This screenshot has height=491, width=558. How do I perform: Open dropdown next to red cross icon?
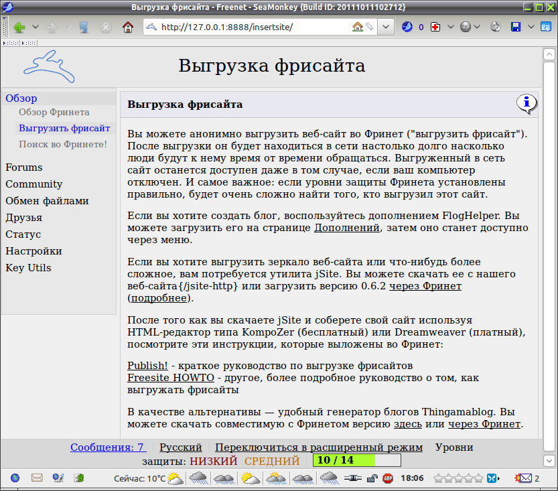pyautogui.click(x=451, y=27)
